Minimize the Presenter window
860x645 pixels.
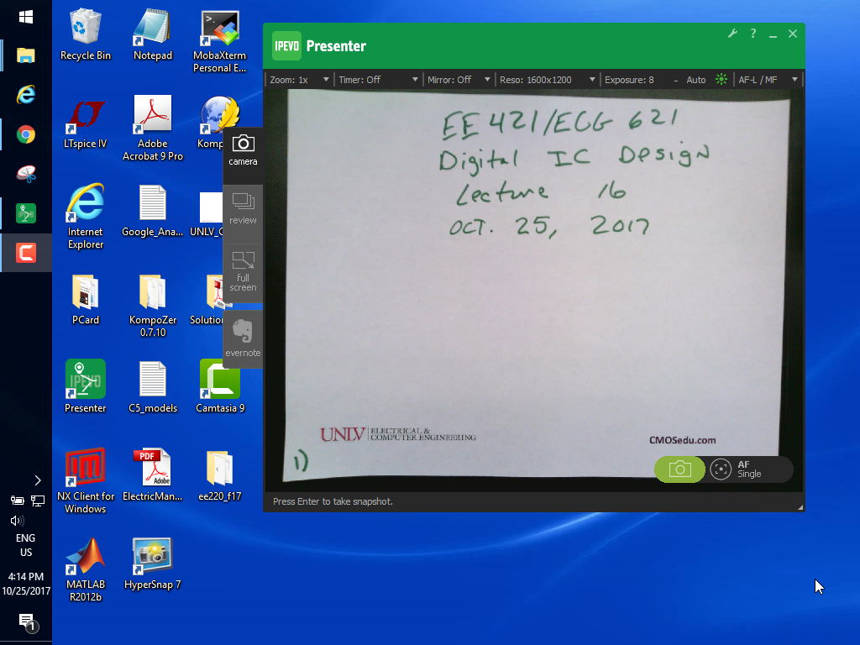point(773,34)
